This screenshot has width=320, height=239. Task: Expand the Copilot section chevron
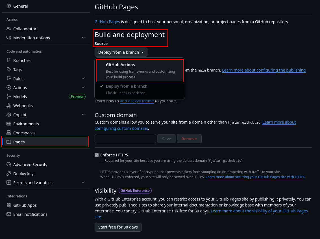83,115
